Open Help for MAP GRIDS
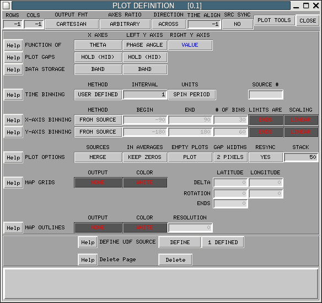The height and width of the screenshot is (303, 322). pyautogui.click(x=13, y=183)
